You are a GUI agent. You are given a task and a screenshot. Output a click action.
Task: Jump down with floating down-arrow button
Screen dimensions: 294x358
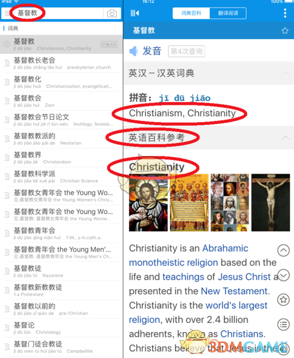[284, 275]
